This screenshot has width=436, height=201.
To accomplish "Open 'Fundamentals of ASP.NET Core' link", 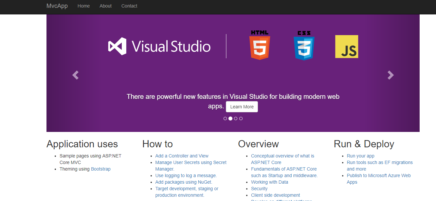I will click(284, 172).
